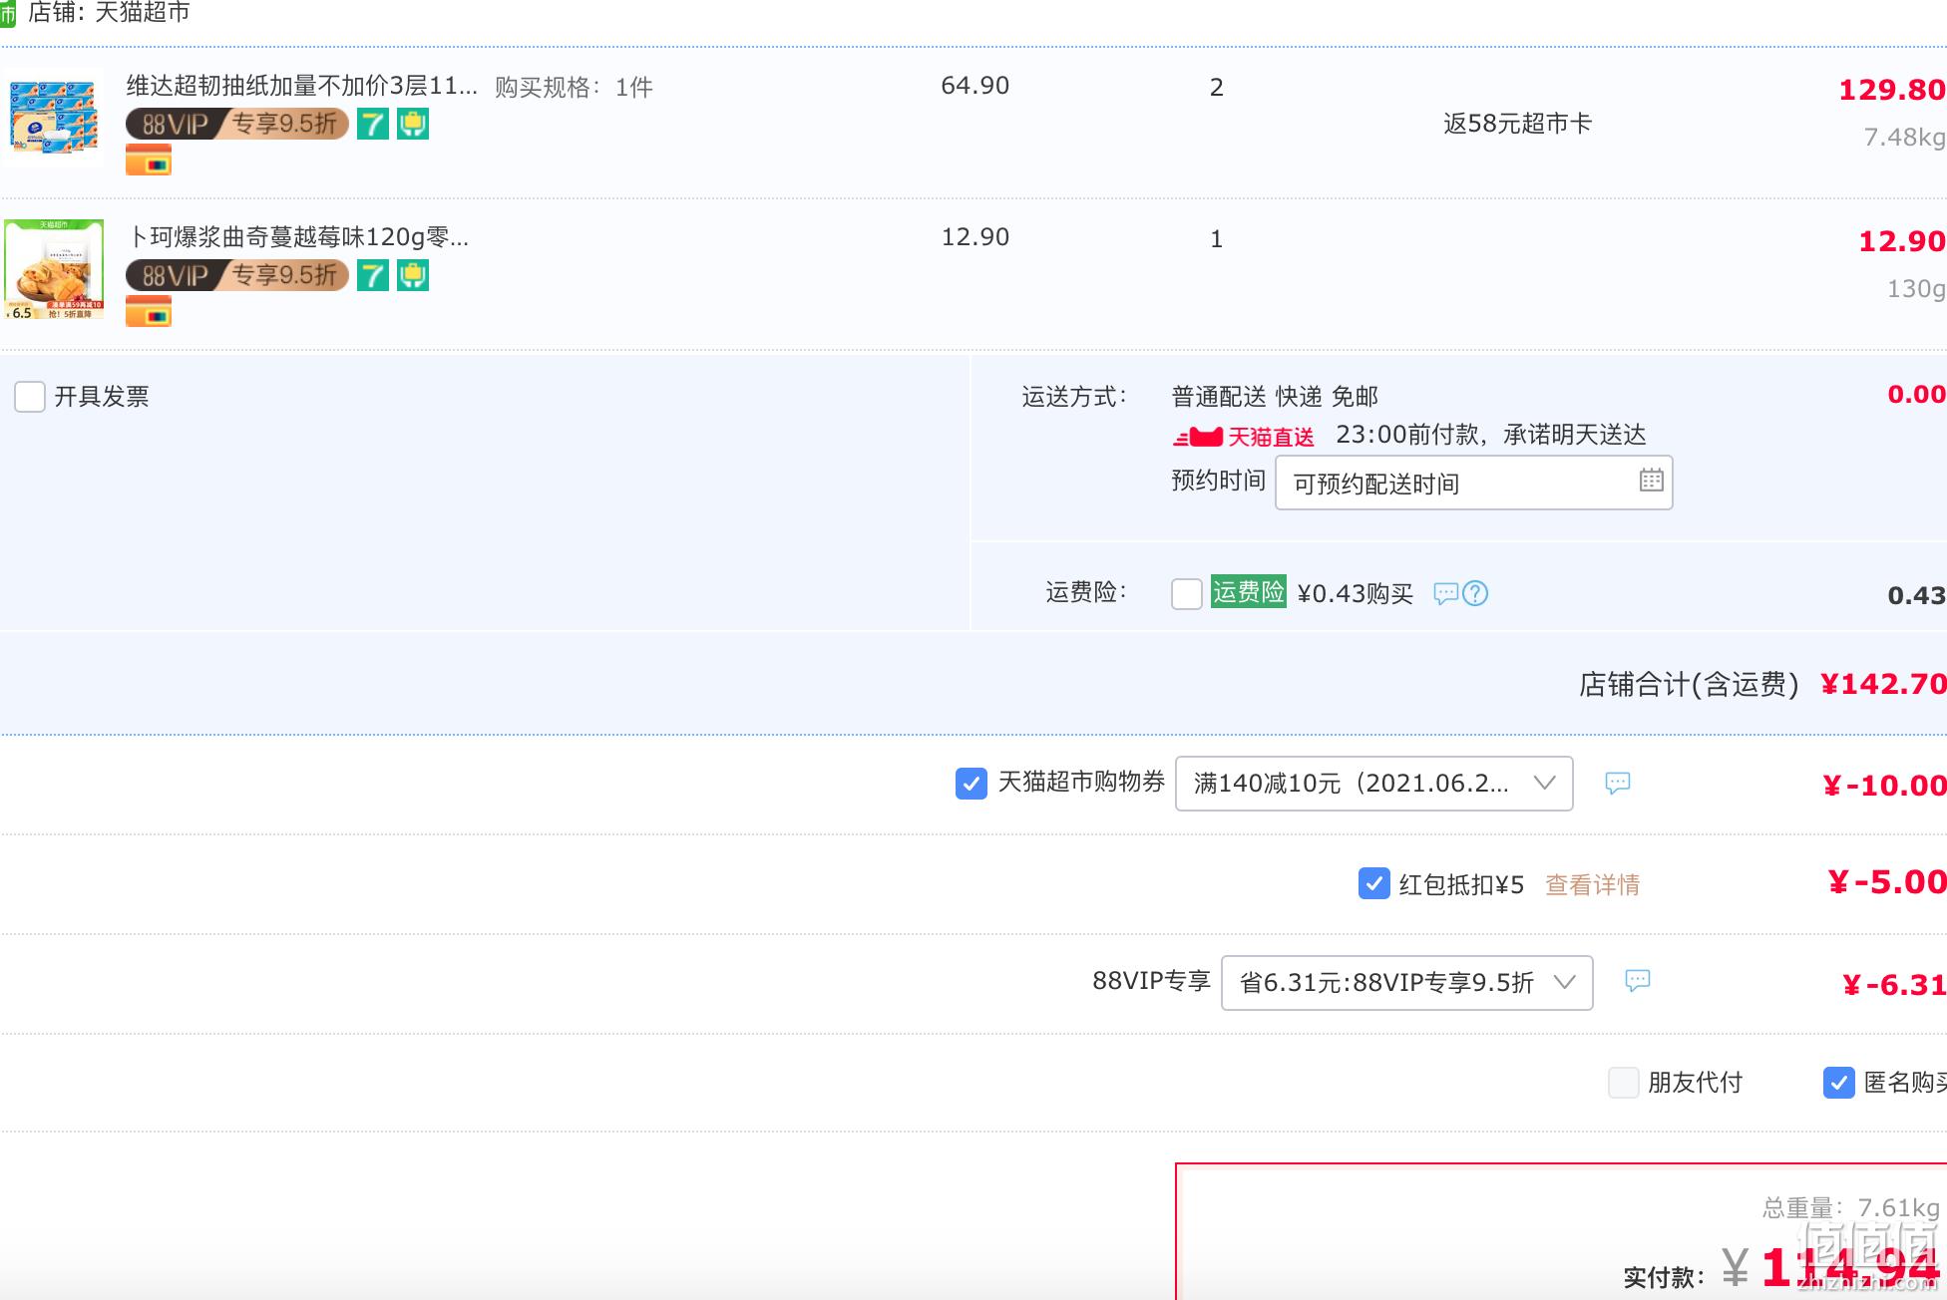Click the 88VIP 9.5折 badge on the Vinda tissue row

pyautogui.click(x=237, y=125)
